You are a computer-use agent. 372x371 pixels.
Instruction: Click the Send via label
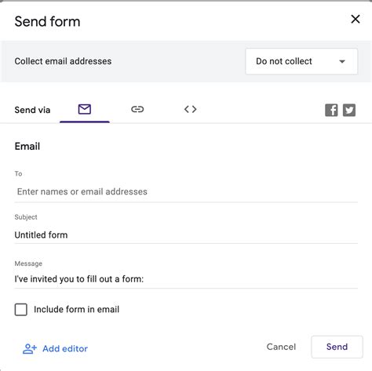click(x=32, y=110)
